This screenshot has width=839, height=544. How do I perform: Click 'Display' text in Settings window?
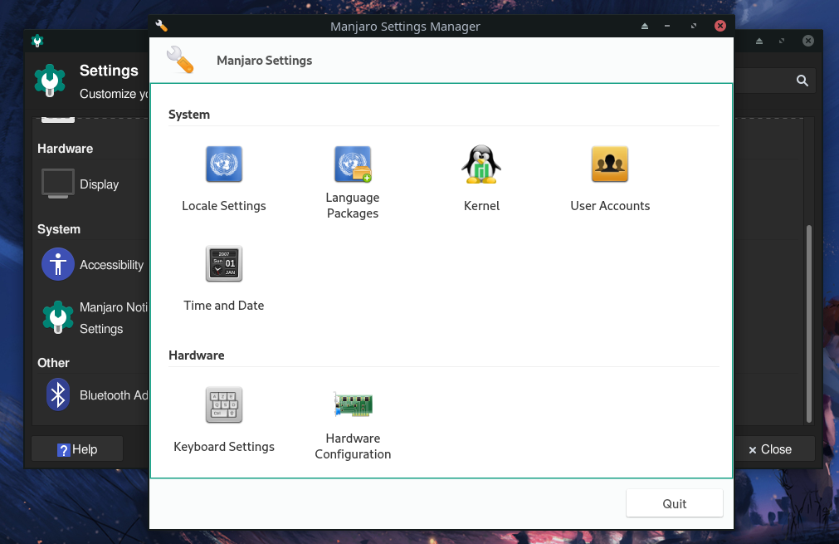pyautogui.click(x=99, y=184)
